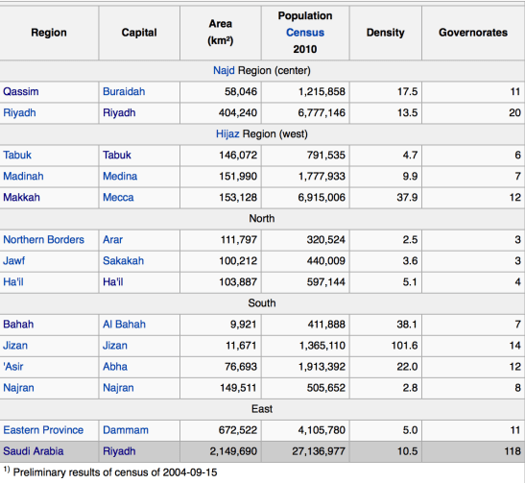Viewport: 525px width, 483px height.
Task: Select the population value 1,215,858
Action: coord(322,92)
